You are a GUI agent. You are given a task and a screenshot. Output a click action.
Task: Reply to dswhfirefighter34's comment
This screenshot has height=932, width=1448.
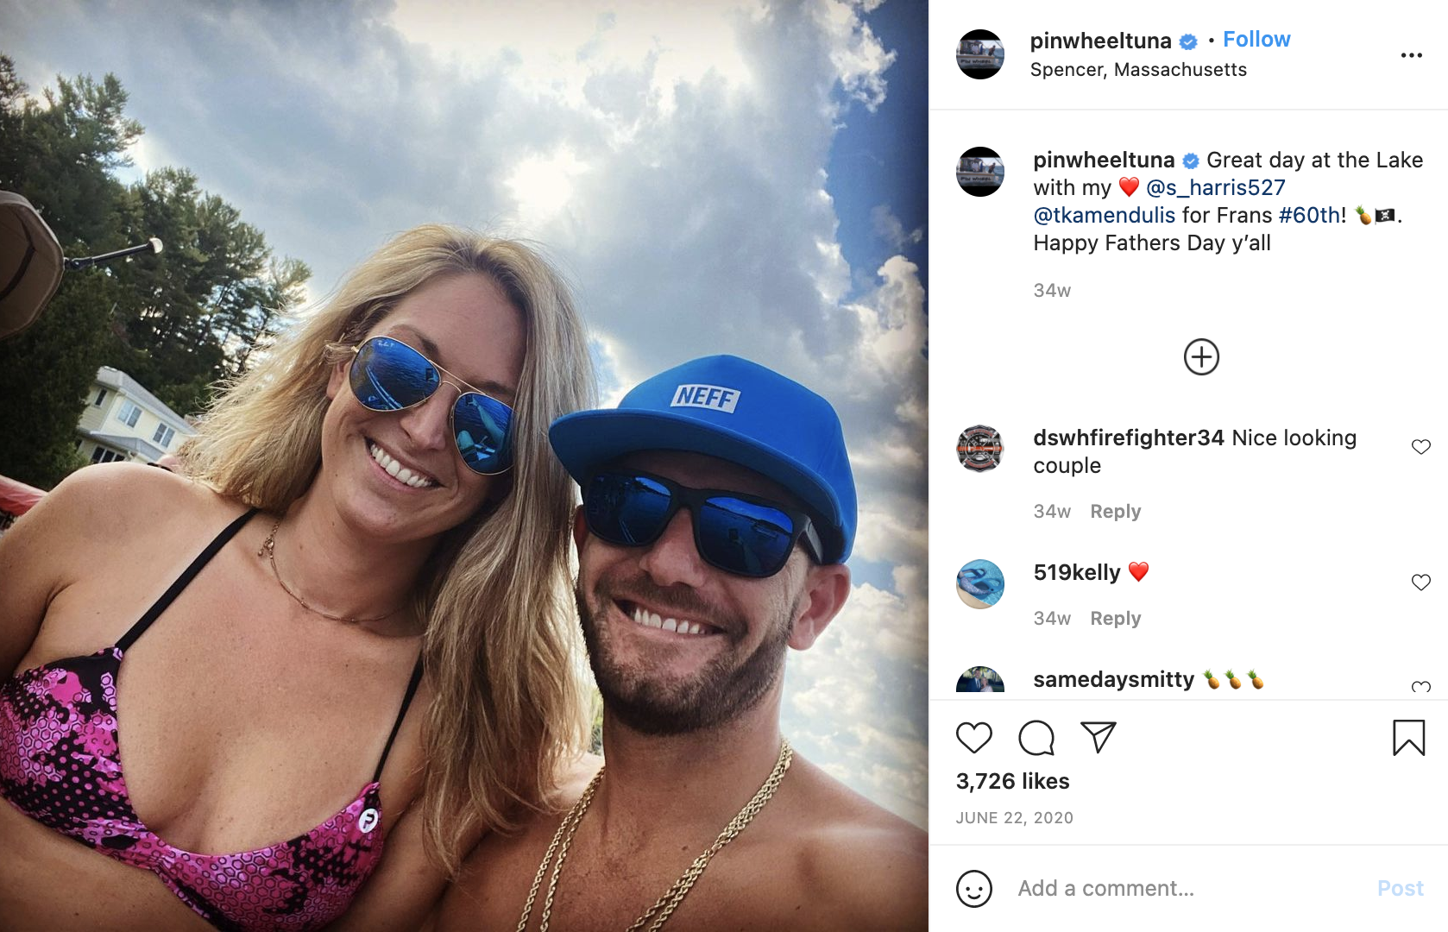[x=1116, y=512]
